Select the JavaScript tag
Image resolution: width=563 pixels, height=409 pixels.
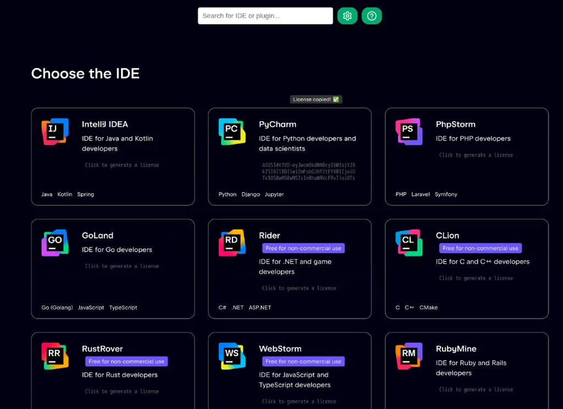(91, 307)
